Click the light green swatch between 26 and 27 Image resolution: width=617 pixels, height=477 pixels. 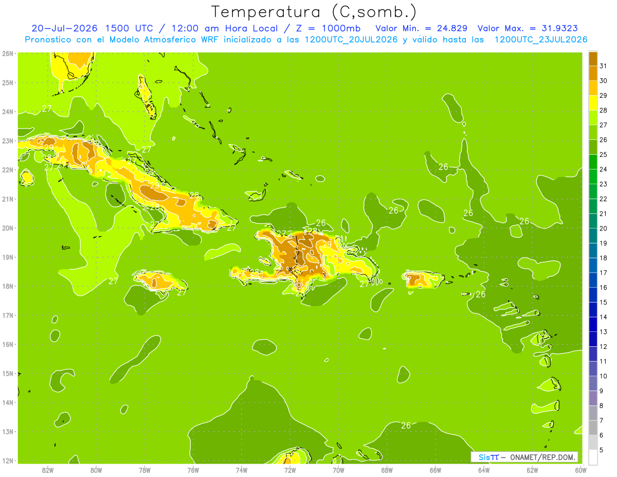pos(593,132)
